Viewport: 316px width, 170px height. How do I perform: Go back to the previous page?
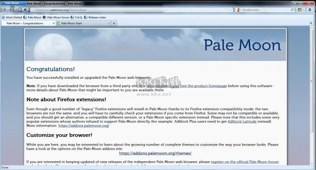(x=5, y=10)
